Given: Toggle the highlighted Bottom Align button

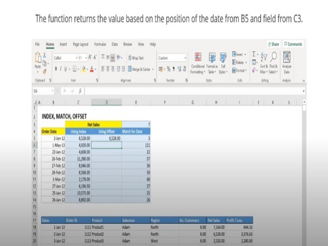Looking at the screenshot, I should [113, 57].
